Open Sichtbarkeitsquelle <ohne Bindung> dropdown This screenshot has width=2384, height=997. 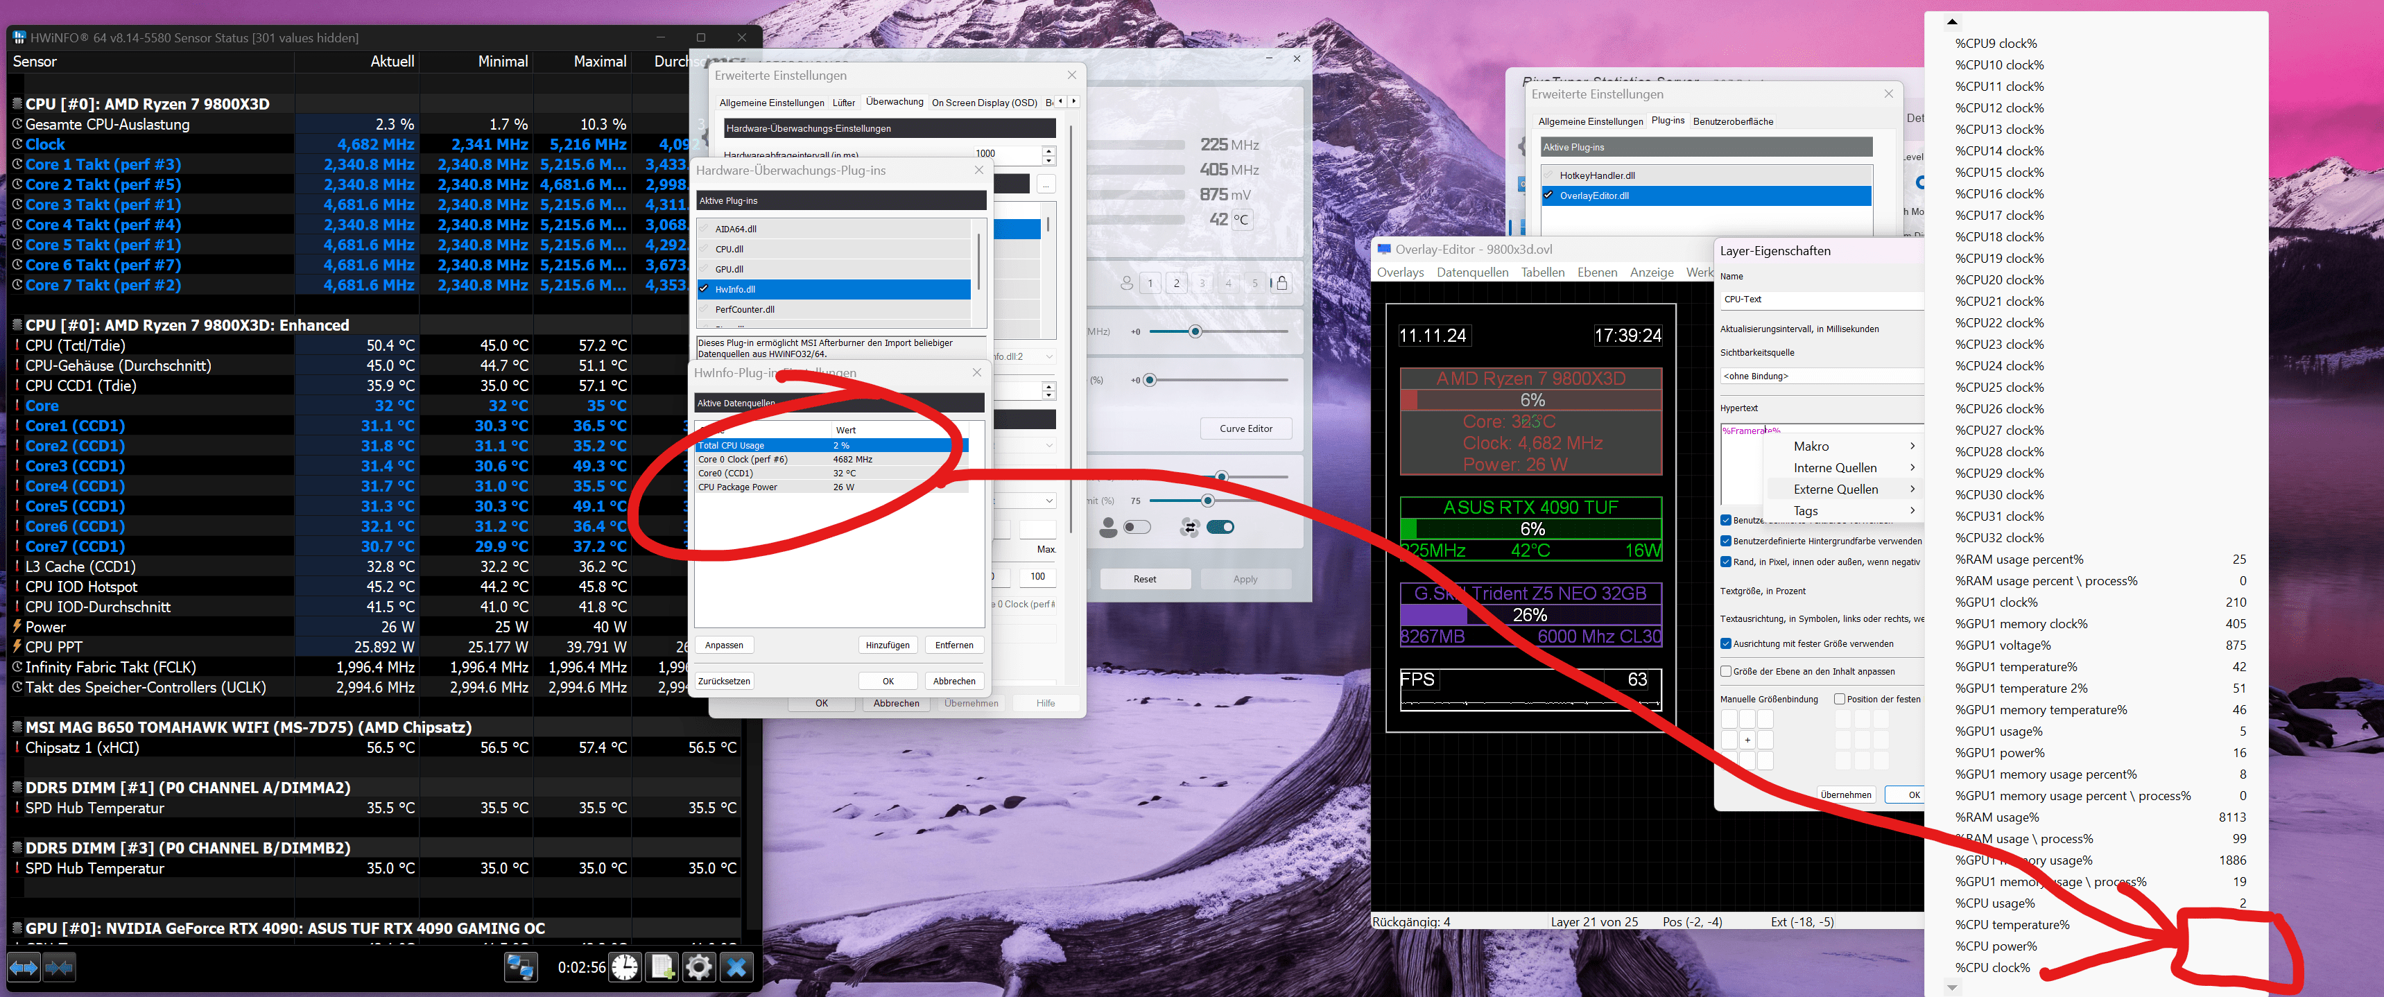click(1822, 376)
